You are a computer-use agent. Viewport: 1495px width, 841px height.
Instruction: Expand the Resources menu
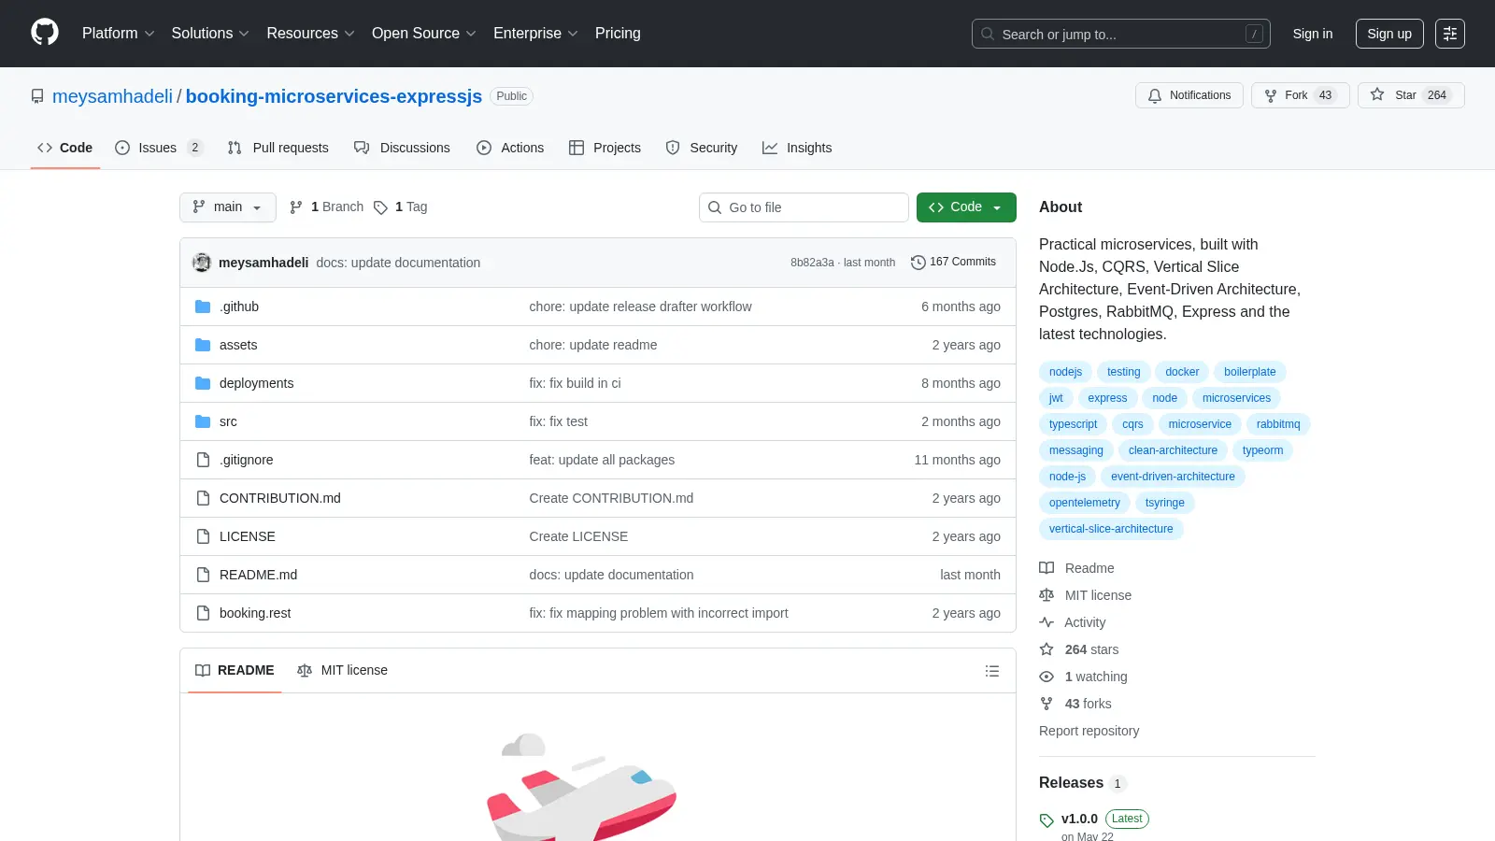(x=310, y=34)
